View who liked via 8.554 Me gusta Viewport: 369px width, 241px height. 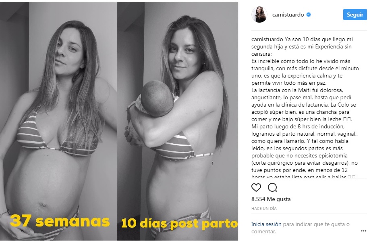click(271, 199)
